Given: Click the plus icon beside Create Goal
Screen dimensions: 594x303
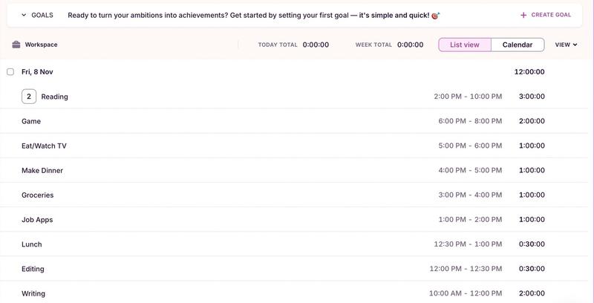Looking at the screenshot, I should [x=523, y=15].
